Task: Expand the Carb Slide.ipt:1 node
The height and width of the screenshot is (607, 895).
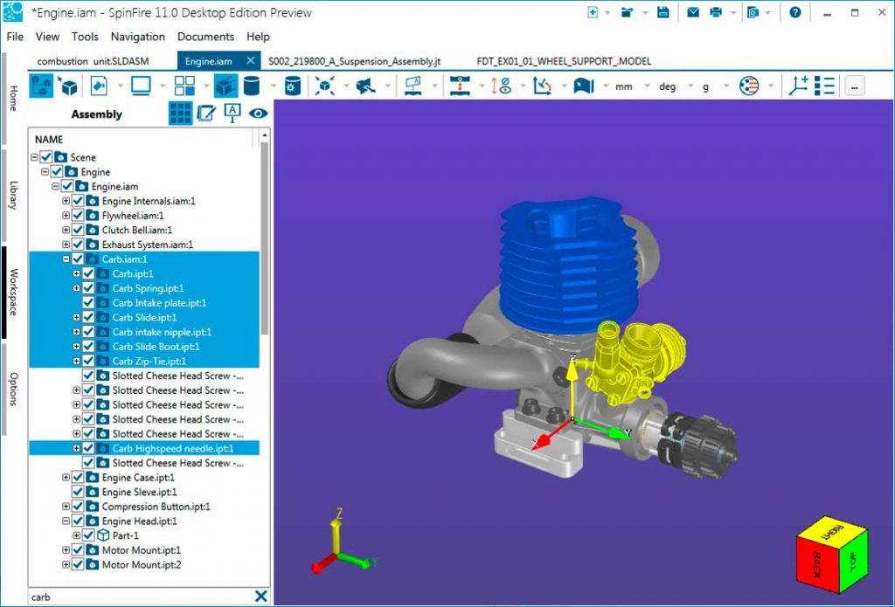Action: click(x=77, y=317)
